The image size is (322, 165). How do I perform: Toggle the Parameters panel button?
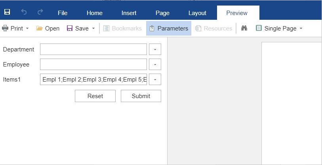click(x=169, y=28)
